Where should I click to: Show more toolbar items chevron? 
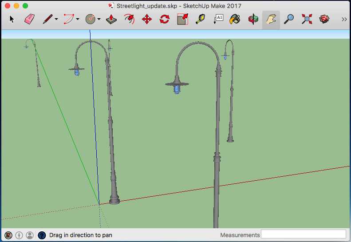[x=344, y=20]
